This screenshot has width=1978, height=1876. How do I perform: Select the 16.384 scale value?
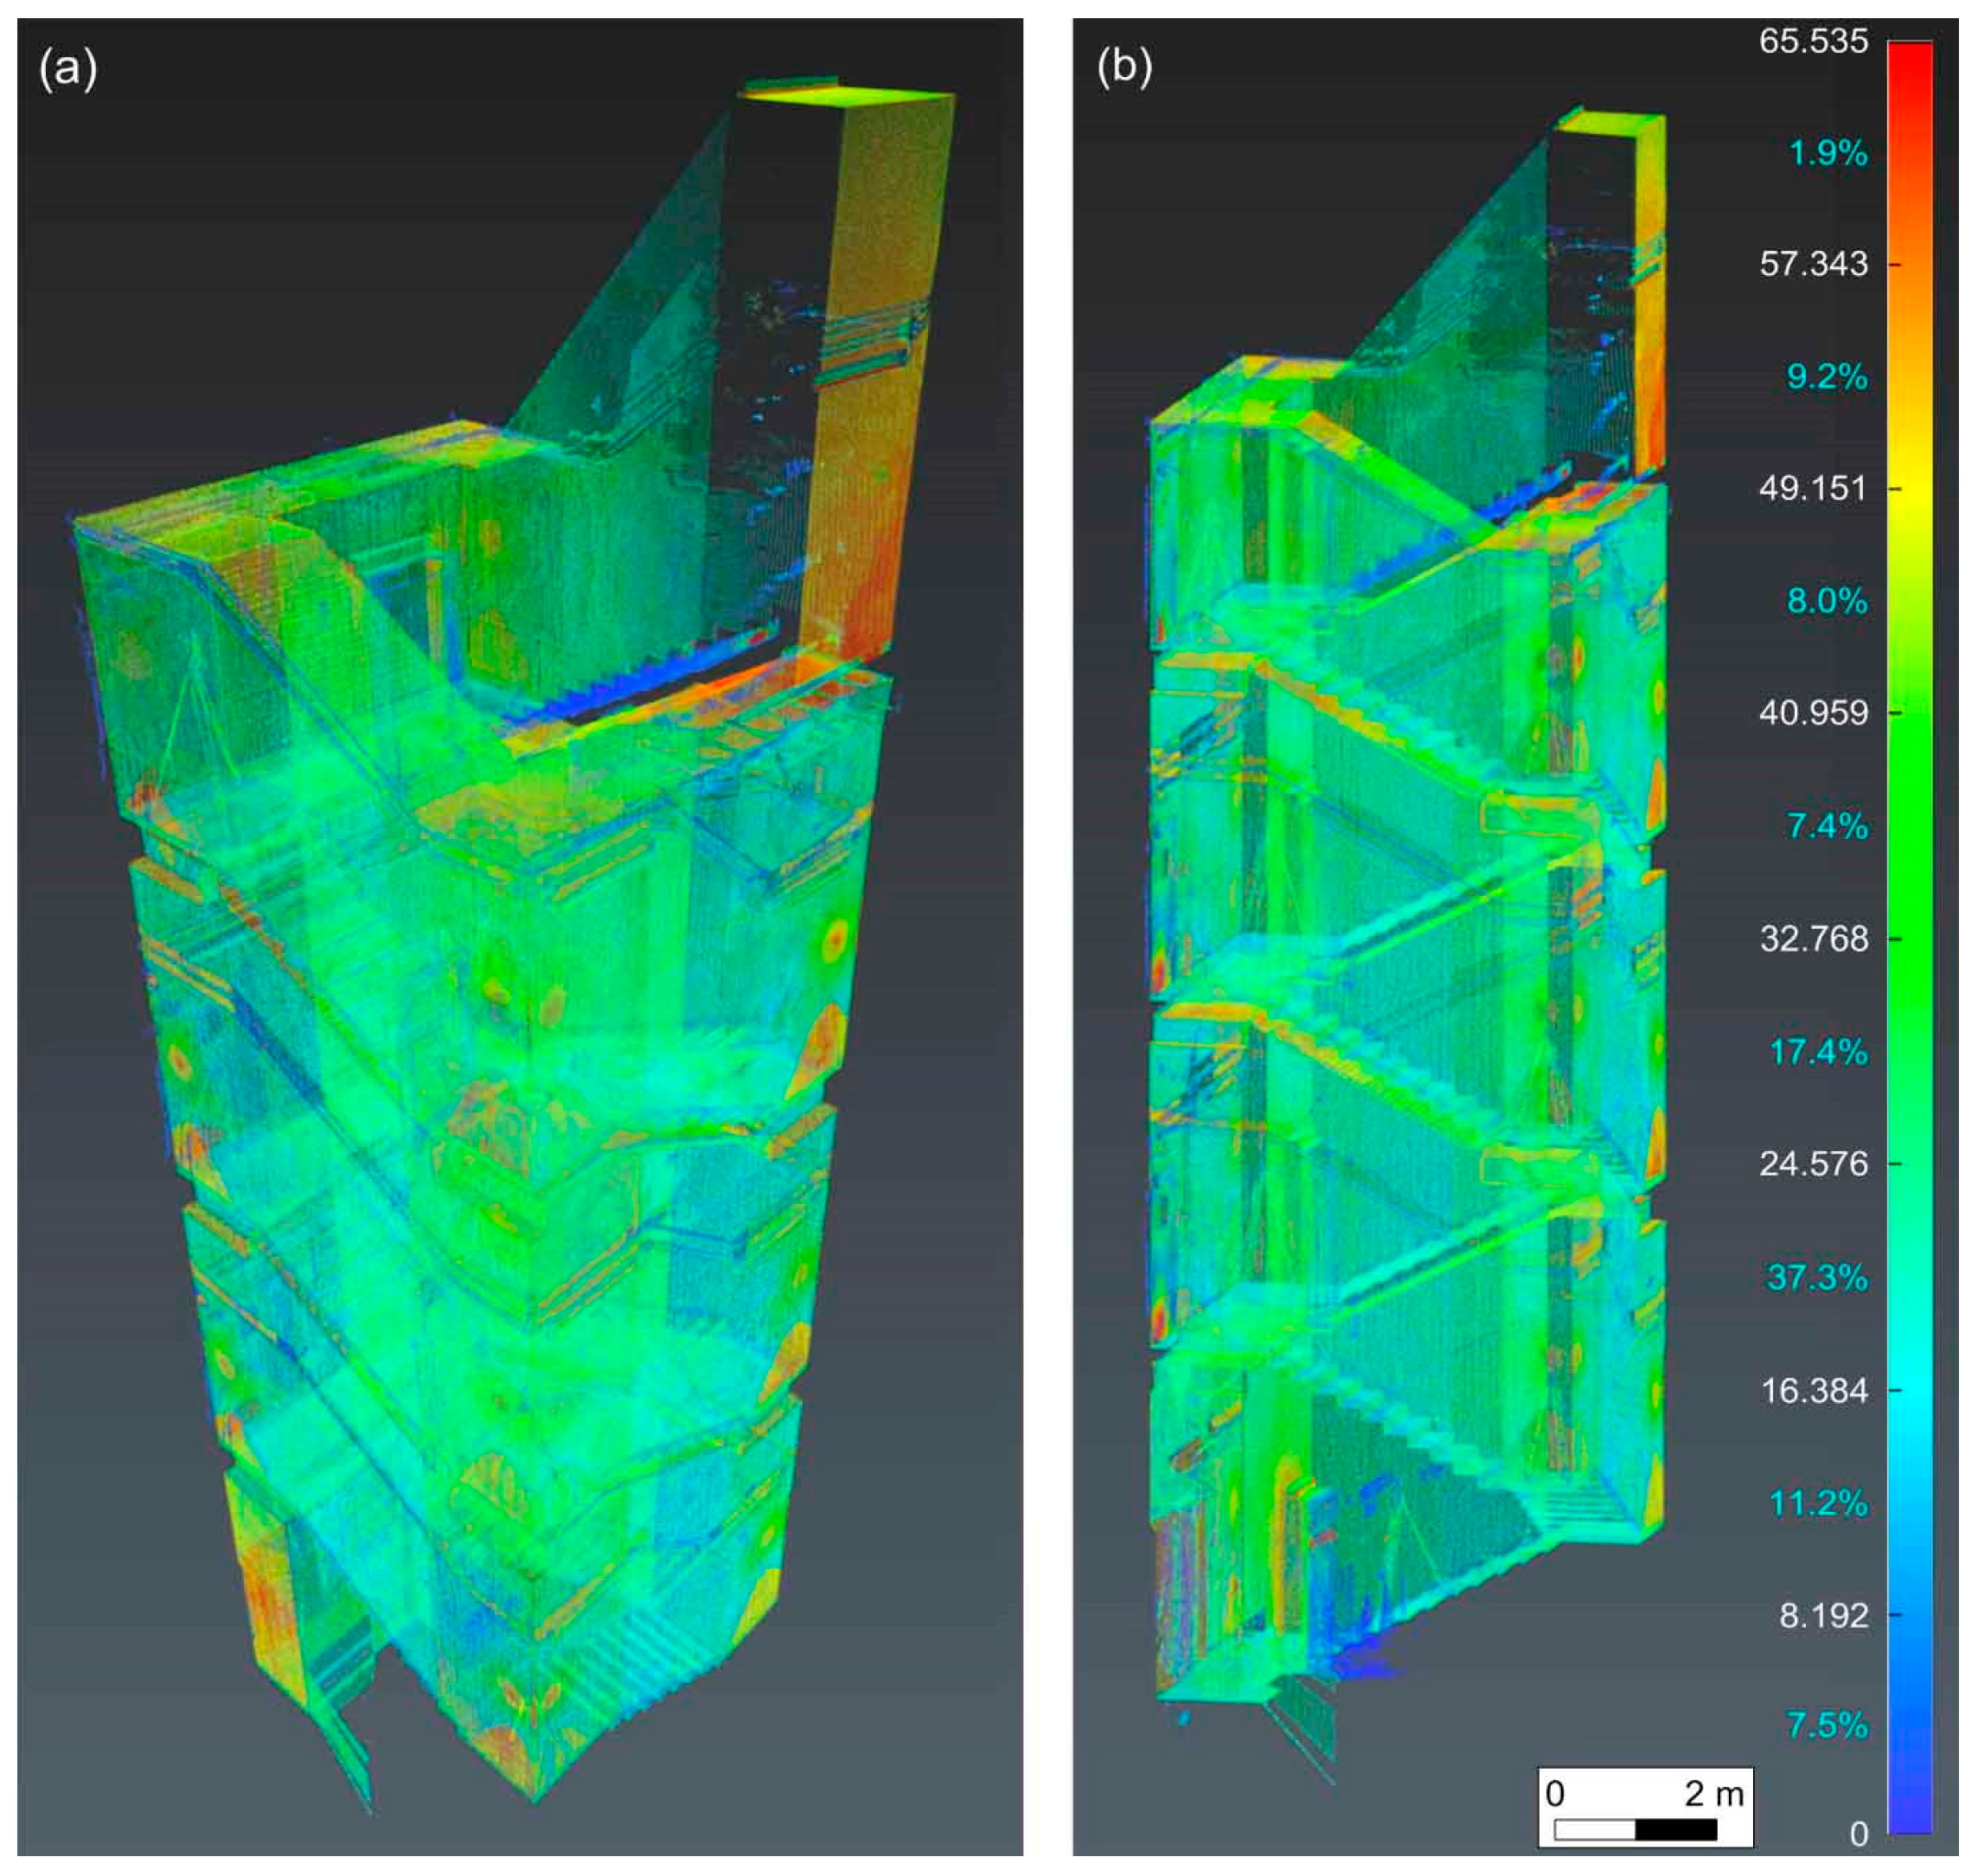(1813, 1390)
